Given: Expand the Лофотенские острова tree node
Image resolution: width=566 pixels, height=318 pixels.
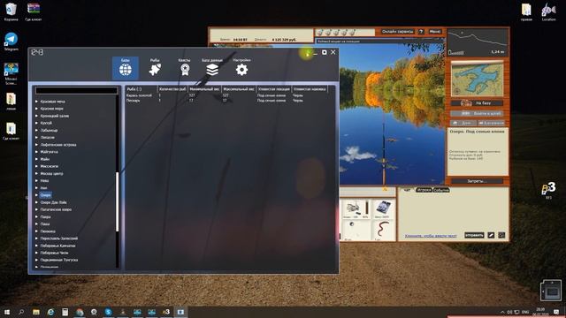Looking at the screenshot, I should (37, 145).
